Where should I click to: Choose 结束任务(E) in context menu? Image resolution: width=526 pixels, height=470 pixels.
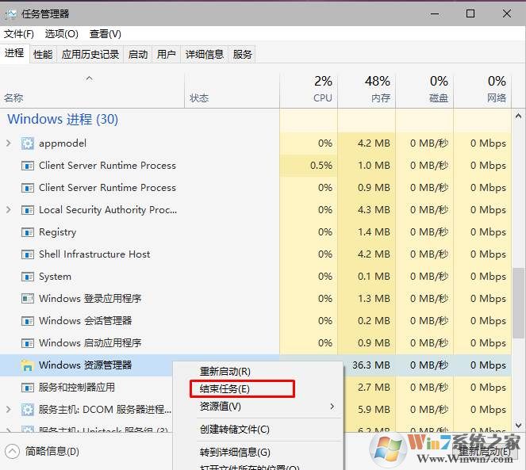tap(259, 389)
